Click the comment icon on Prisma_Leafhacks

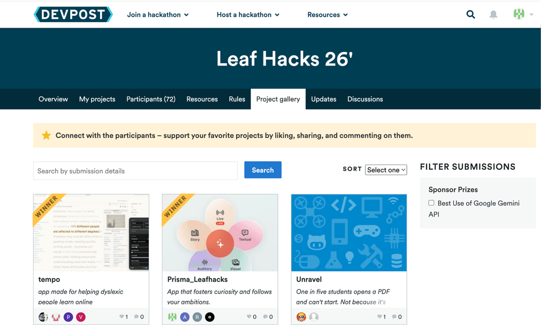(x=265, y=317)
